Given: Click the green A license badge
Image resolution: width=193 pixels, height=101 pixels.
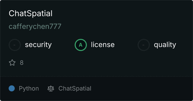Looking at the screenshot, I should point(81,45).
